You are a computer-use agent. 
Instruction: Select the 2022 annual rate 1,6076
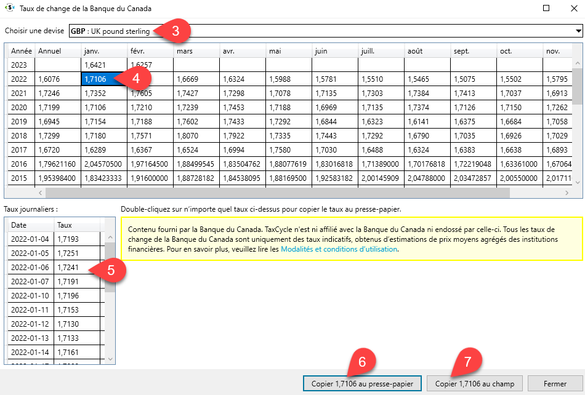click(x=58, y=79)
